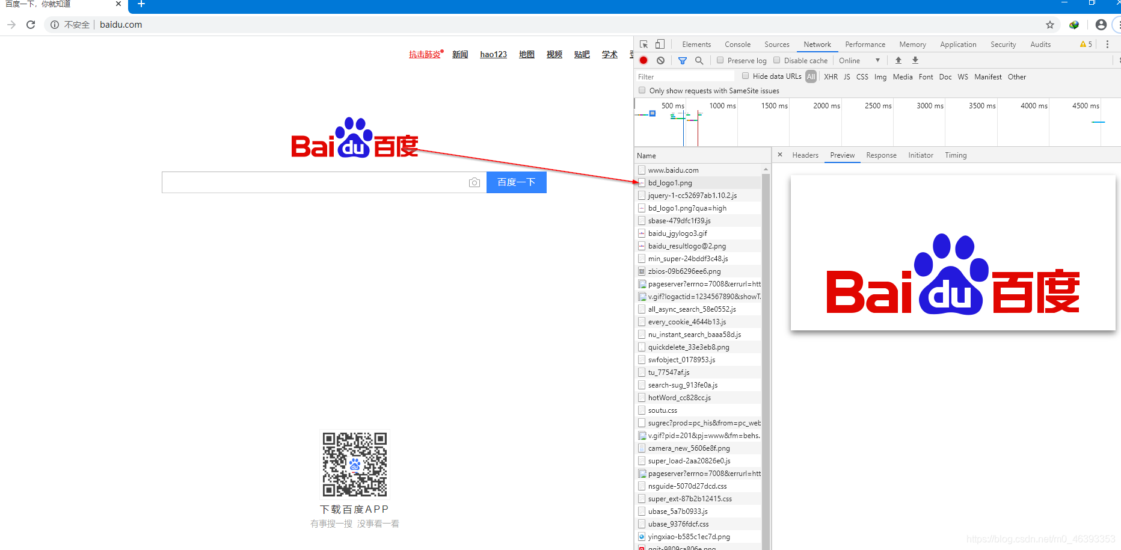The image size is (1121, 550).
Task: Open site info not-secure icon
Action: (55, 25)
